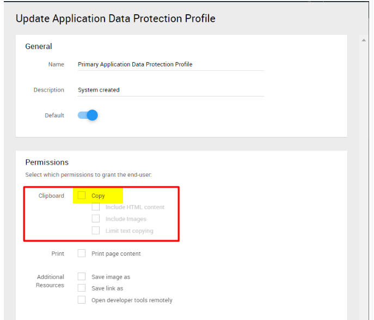Click the permissions instruction text line

tap(88, 174)
